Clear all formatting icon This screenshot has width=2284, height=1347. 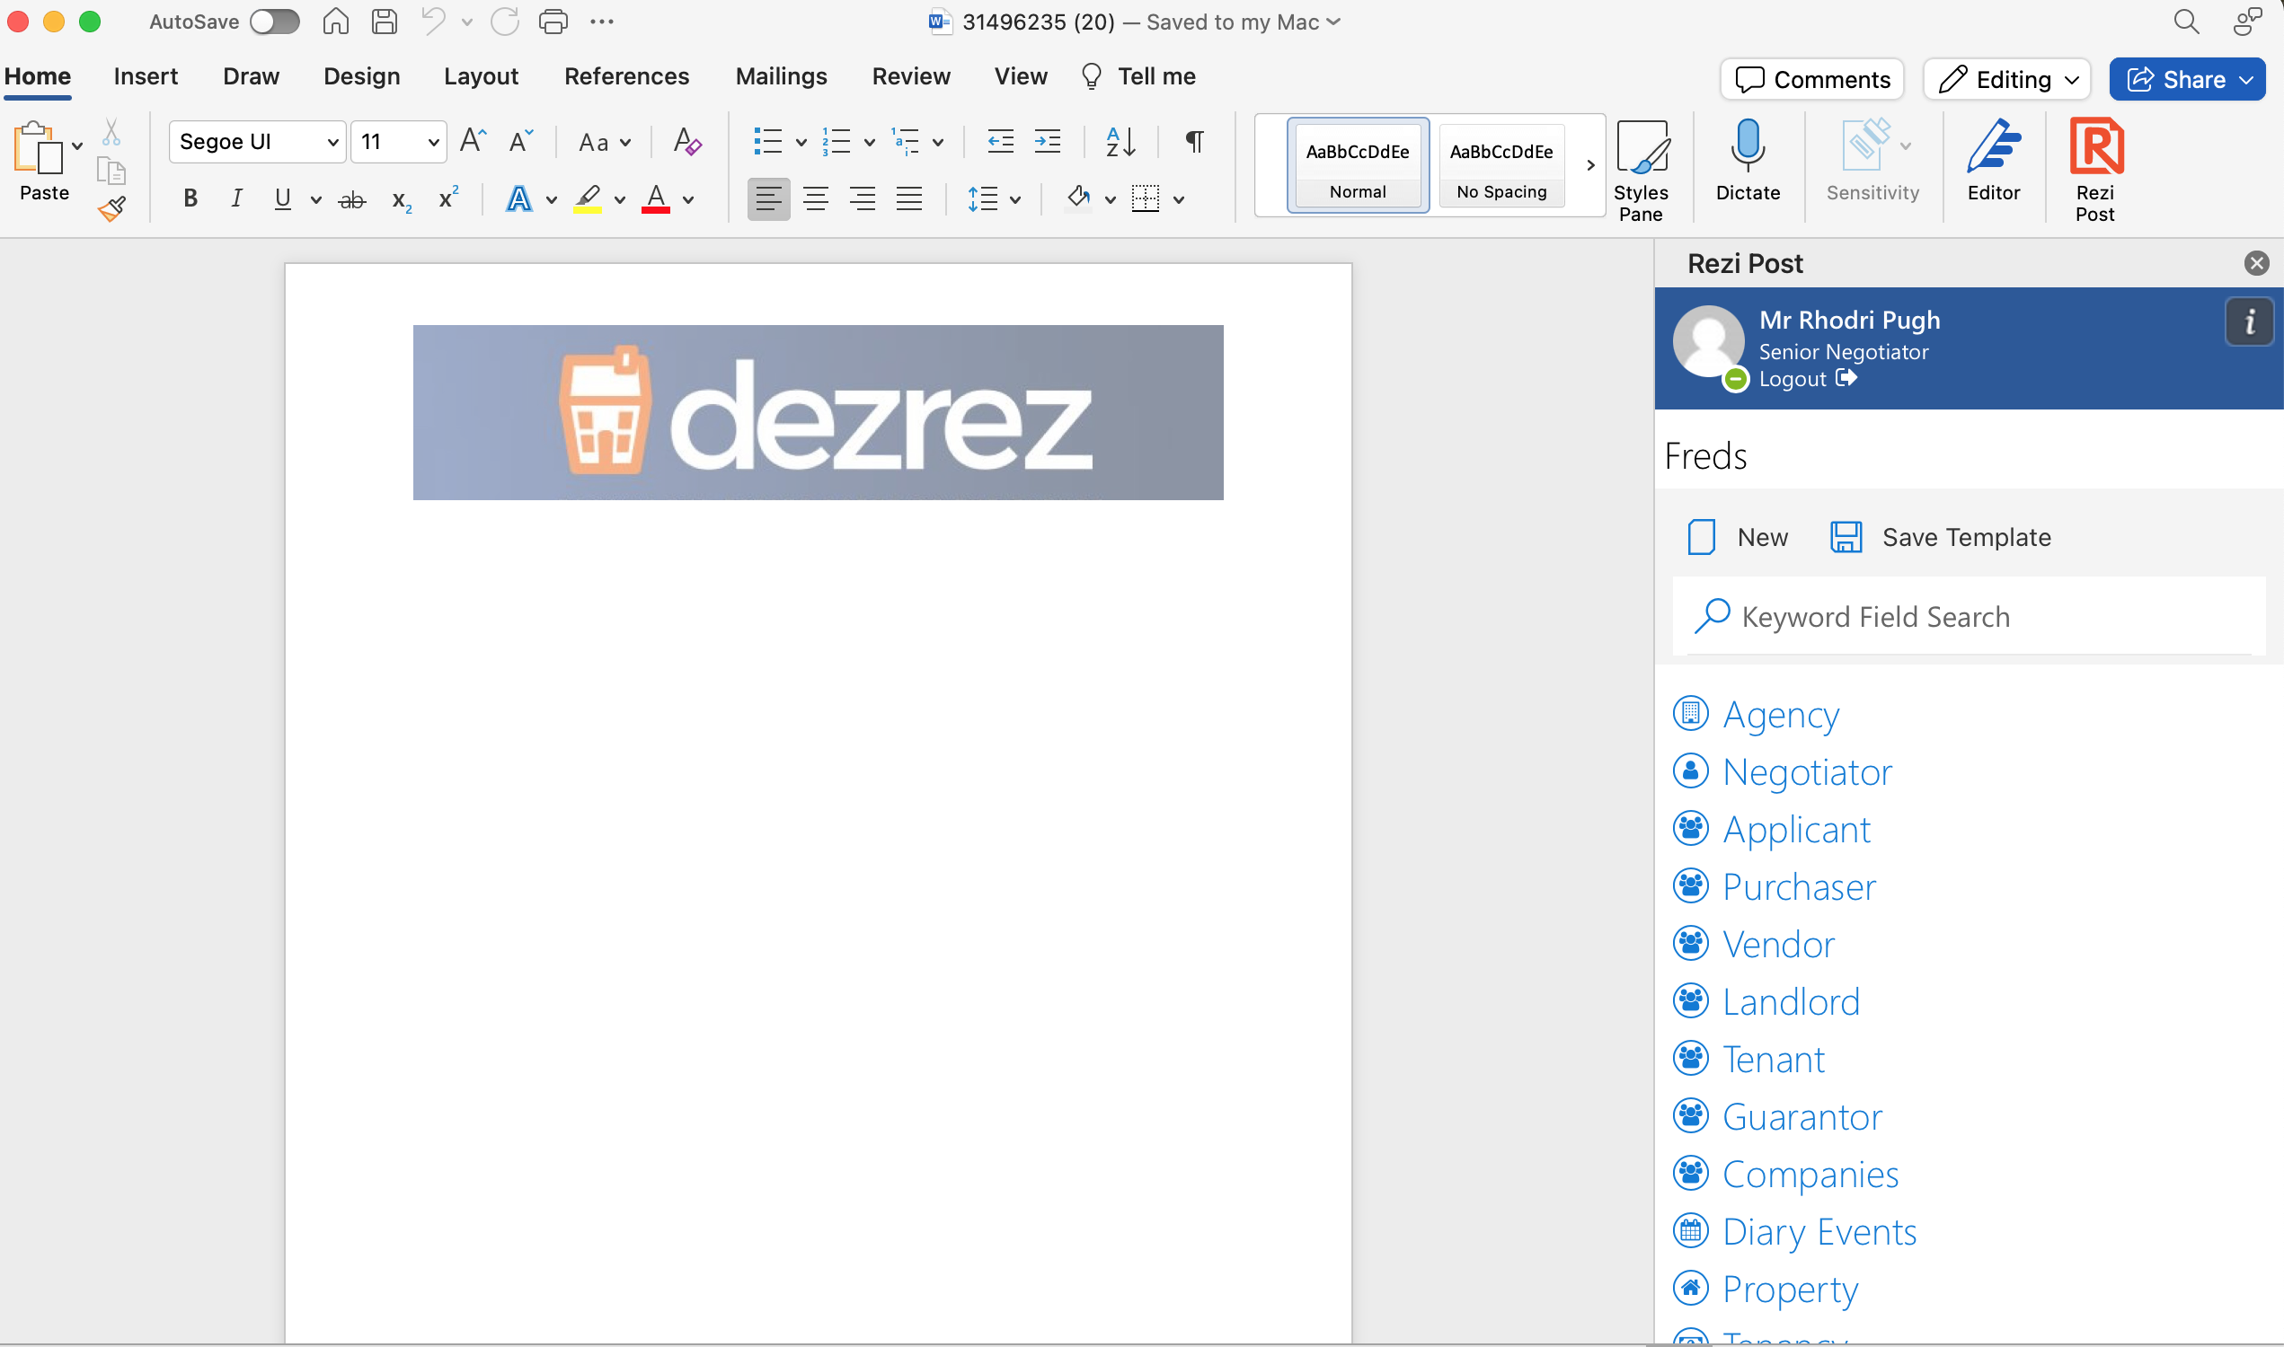686,141
